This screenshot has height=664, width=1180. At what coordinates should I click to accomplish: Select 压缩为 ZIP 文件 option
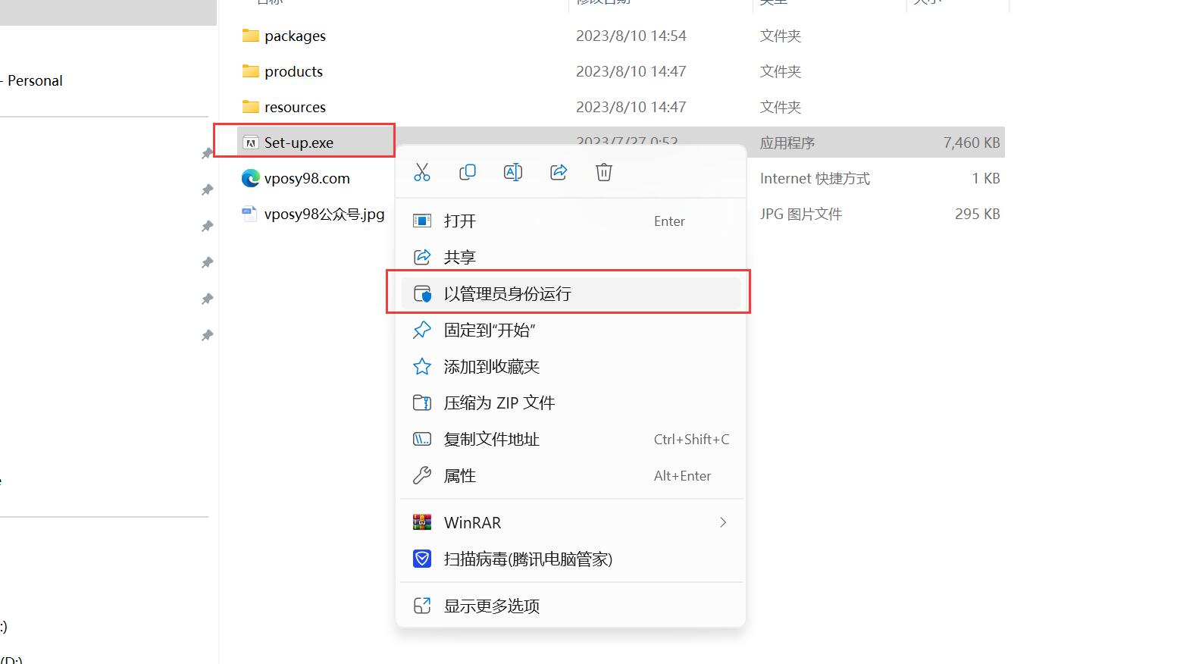[x=571, y=402]
